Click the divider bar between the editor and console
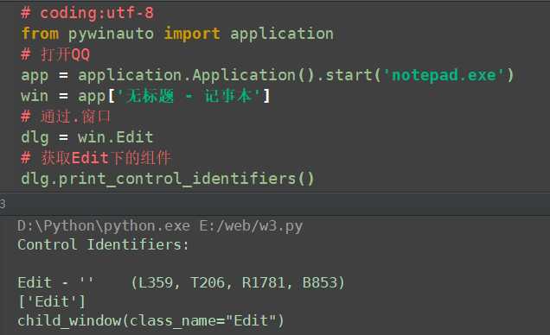 coord(275,204)
